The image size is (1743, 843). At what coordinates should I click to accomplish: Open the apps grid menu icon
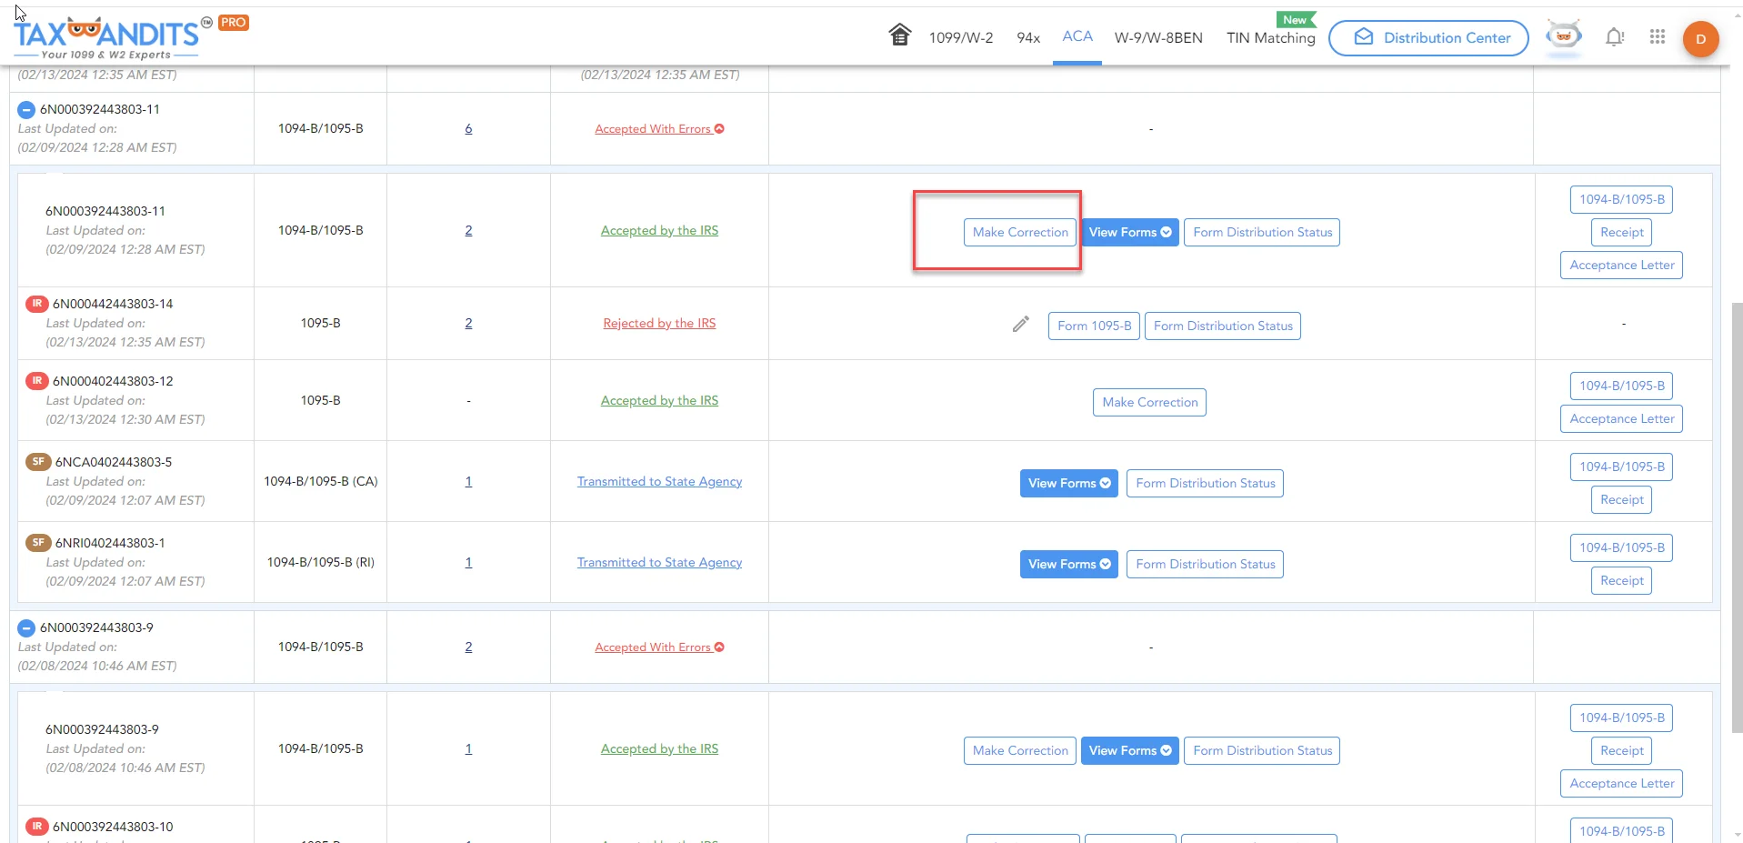(1657, 37)
